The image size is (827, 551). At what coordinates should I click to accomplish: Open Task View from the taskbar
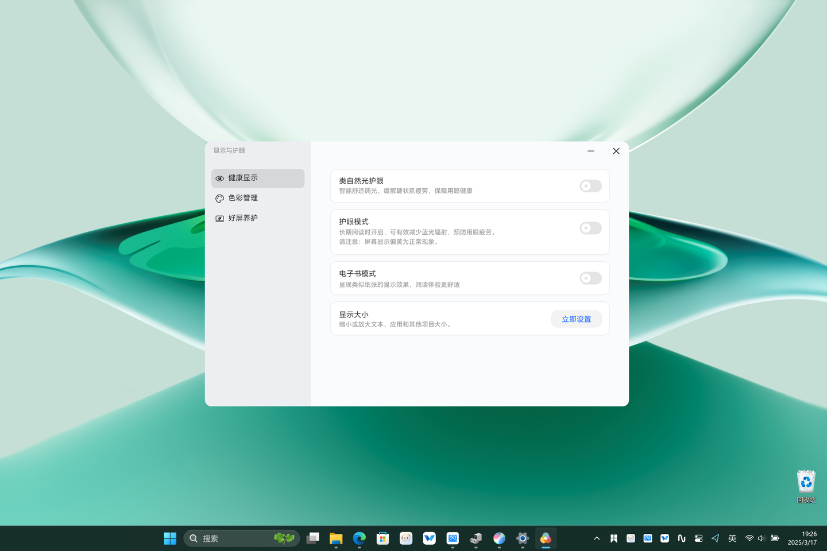point(313,538)
